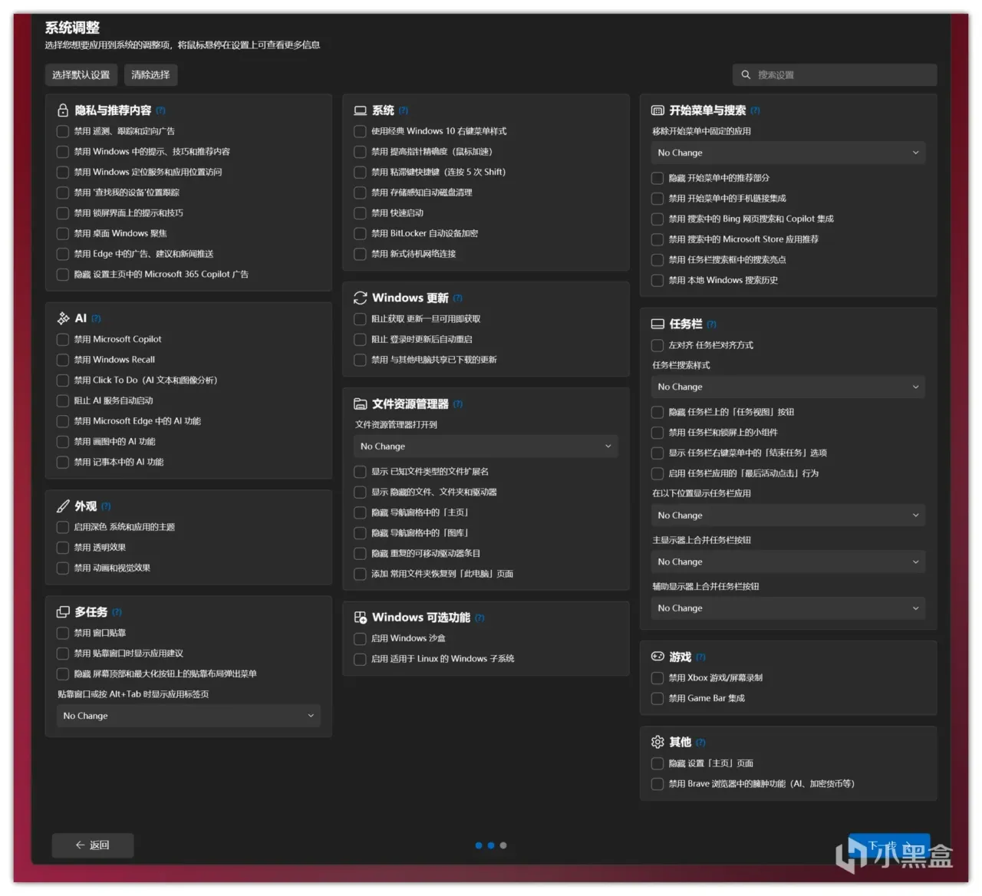Check 启用 Windows 沙盒

coord(360,638)
